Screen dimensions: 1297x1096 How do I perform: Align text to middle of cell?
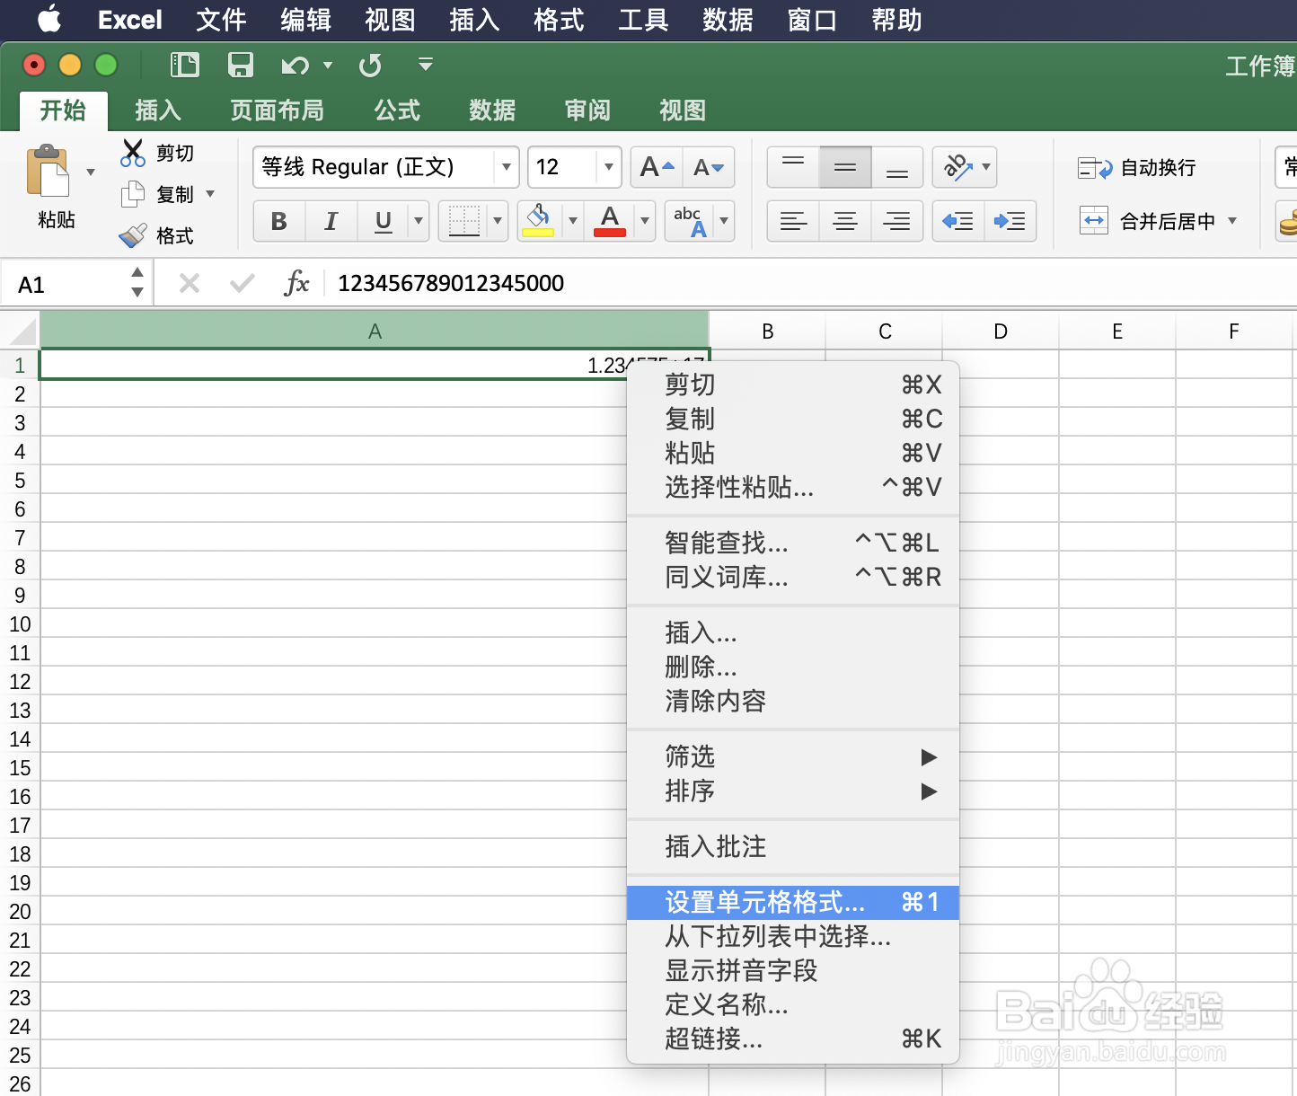[x=845, y=167]
